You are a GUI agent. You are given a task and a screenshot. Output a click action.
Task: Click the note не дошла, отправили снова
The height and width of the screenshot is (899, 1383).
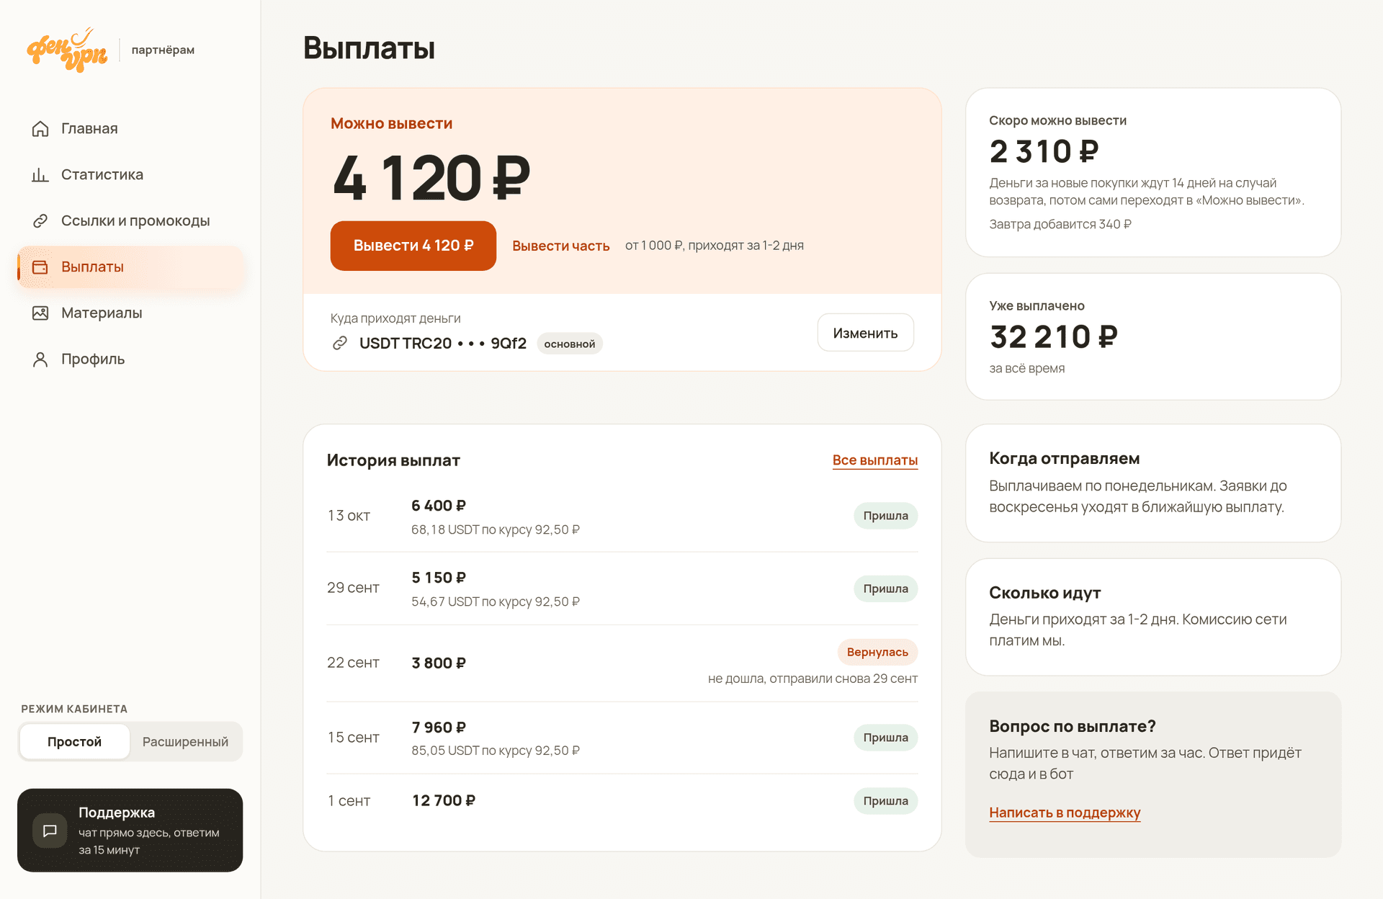(813, 679)
